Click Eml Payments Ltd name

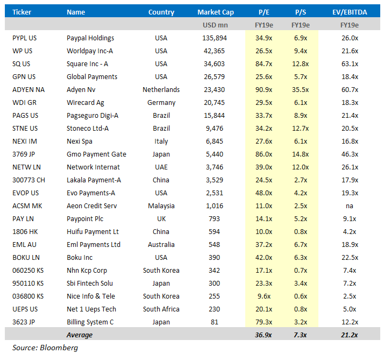click(x=94, y=245)
